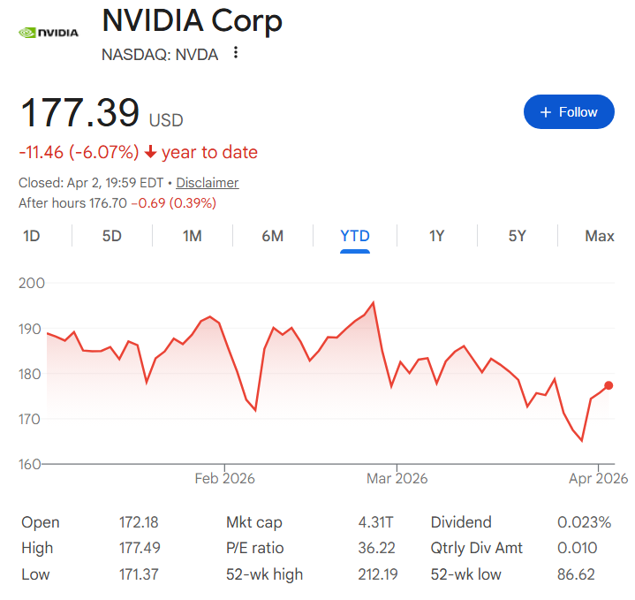Click the Follow button
The width and height of the screenshot is (635, 600).
click(569, 112)
